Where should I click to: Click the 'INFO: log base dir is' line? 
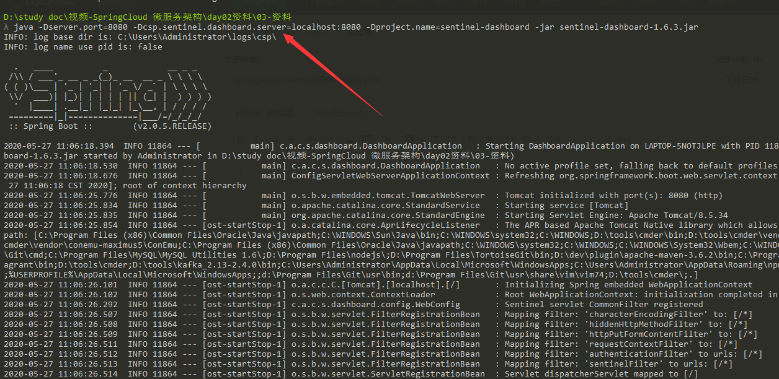[x=140, y=37]
